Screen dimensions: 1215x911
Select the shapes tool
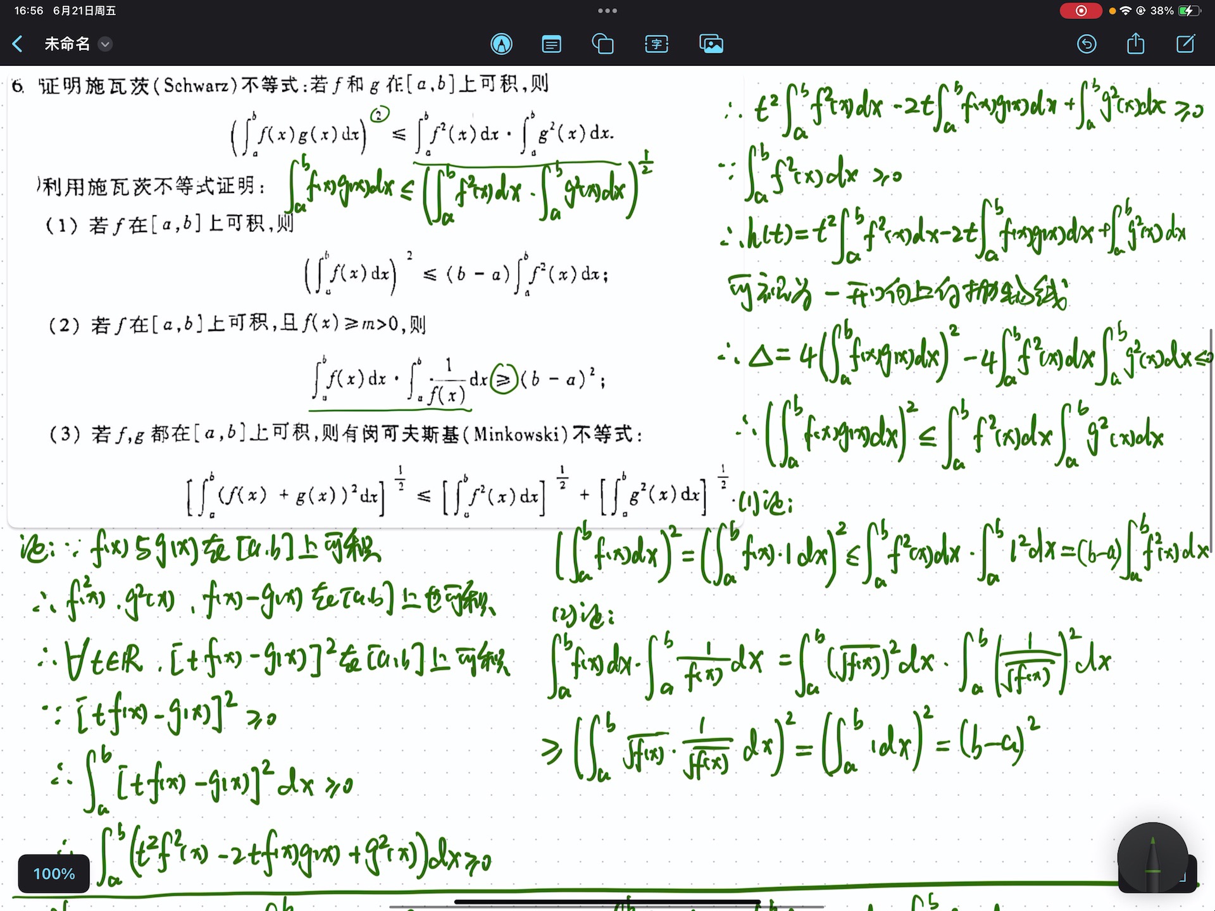[x=602, y=44]
